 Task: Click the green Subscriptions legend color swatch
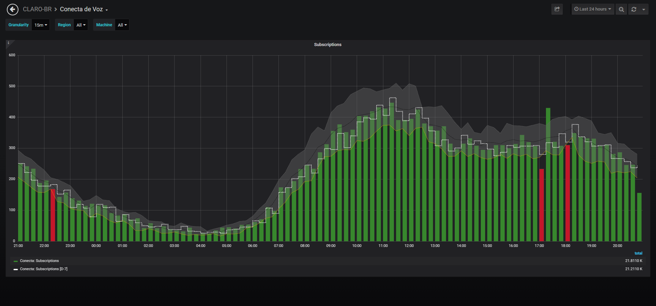pos(16,261)
